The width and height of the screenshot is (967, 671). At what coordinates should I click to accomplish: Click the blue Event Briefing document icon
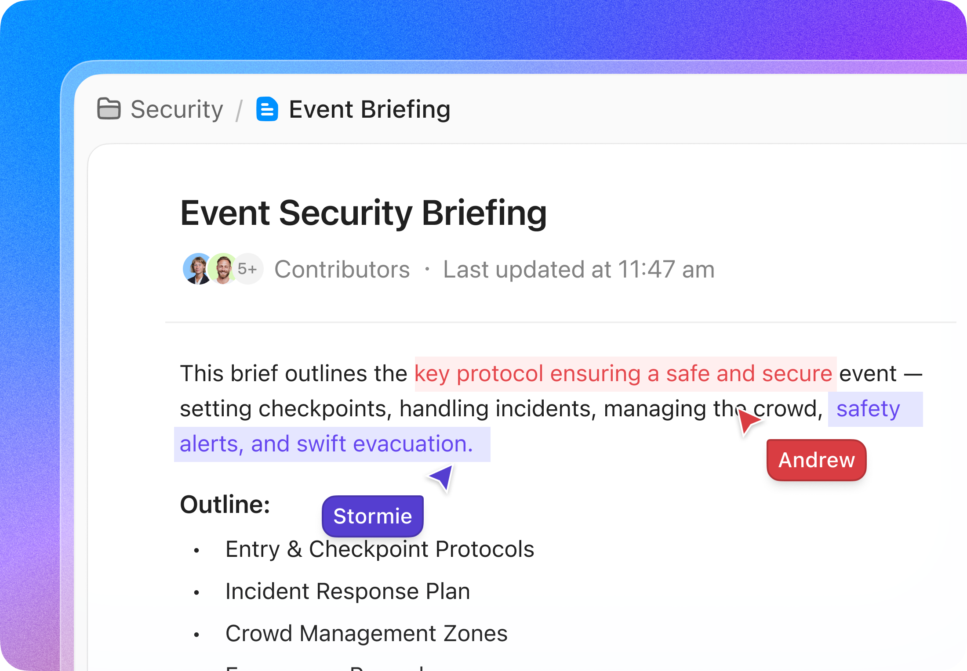266,109
